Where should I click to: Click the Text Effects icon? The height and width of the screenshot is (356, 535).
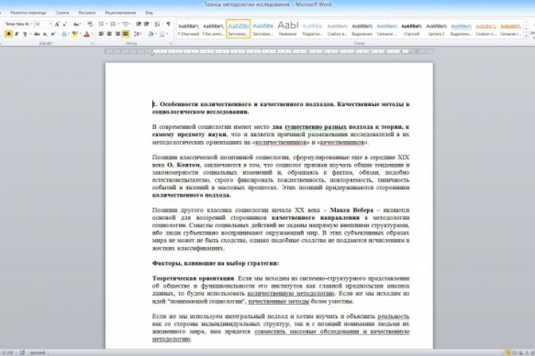click(64, 33)
